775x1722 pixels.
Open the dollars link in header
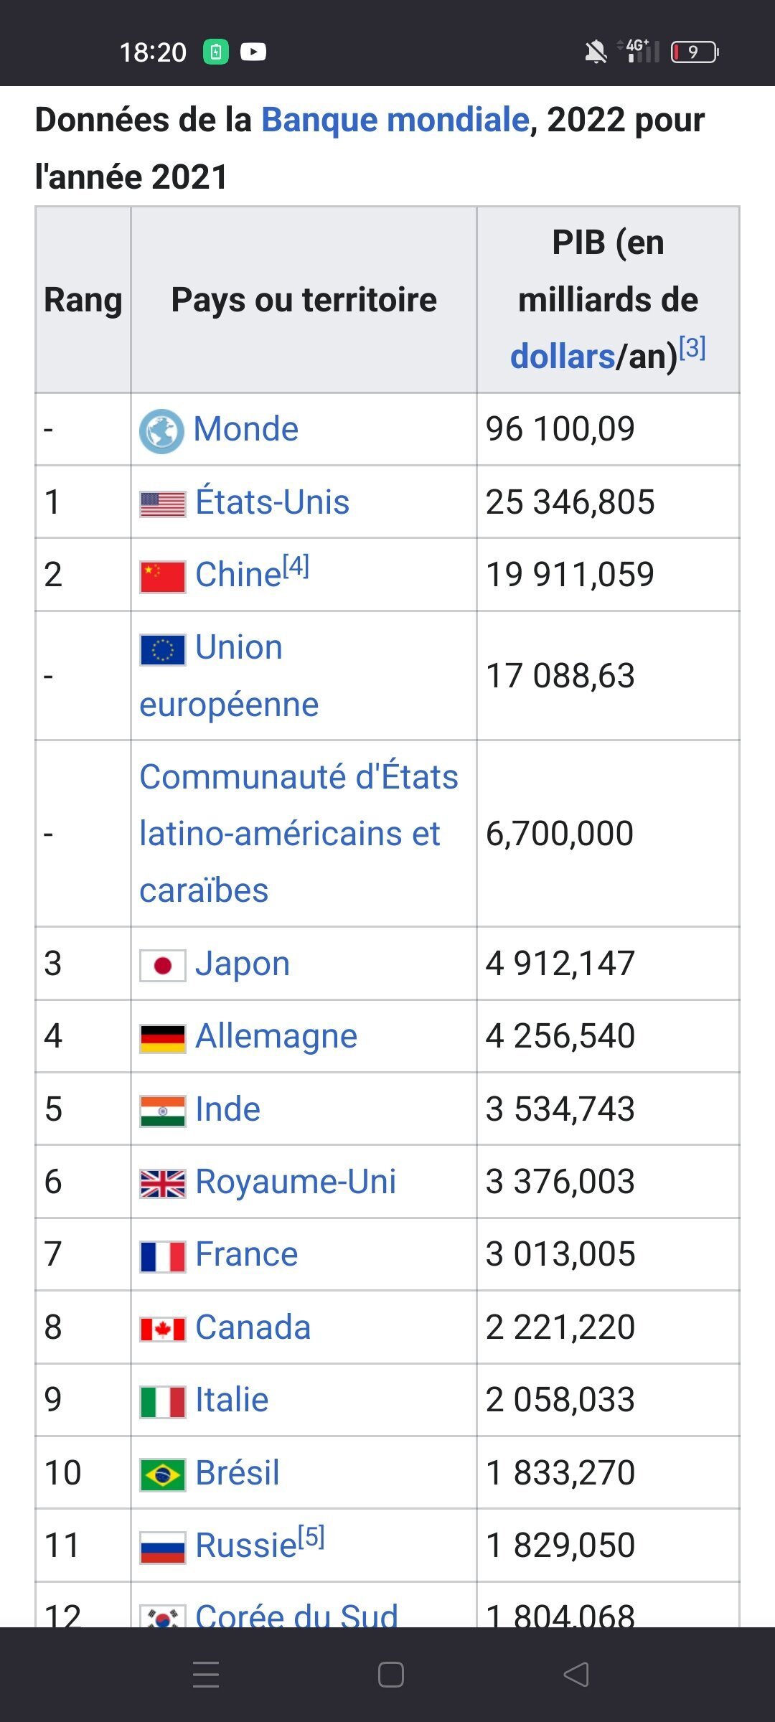pos(563,357)
